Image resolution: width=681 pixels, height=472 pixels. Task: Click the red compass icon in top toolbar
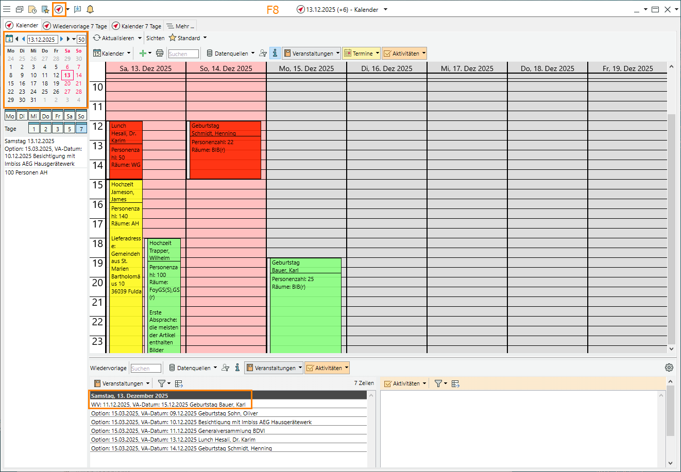pos(59,9)
